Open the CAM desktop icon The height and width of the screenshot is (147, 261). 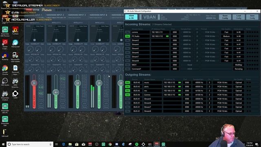(15, 94)
